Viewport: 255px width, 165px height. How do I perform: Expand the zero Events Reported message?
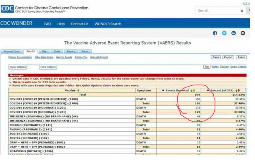coord(10,86)
